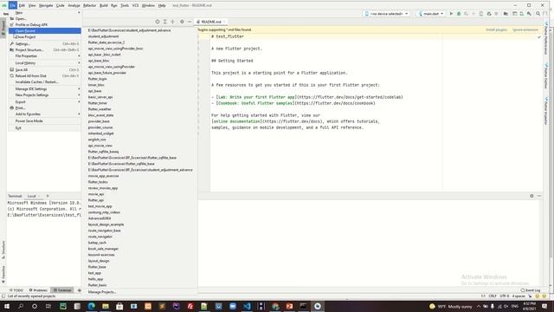Click the locate target icon in project panel
The width and height of the screenshot is (554, 312).
tap(158, 22)
